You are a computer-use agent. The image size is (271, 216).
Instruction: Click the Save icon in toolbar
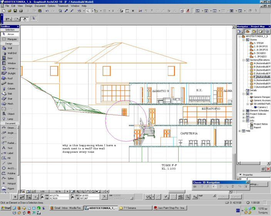[15, 11]
